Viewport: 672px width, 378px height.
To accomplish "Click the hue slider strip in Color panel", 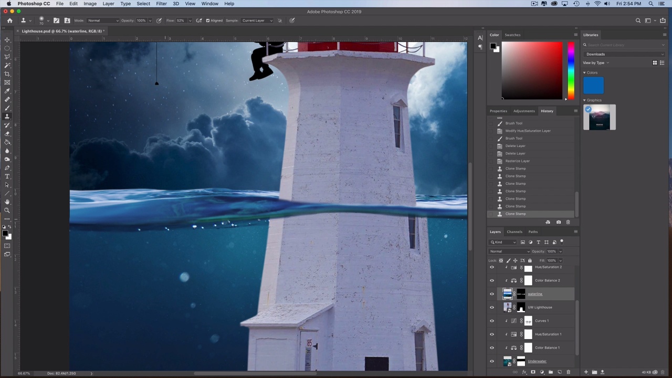I will pyautogui.click(x=571, y=71).
